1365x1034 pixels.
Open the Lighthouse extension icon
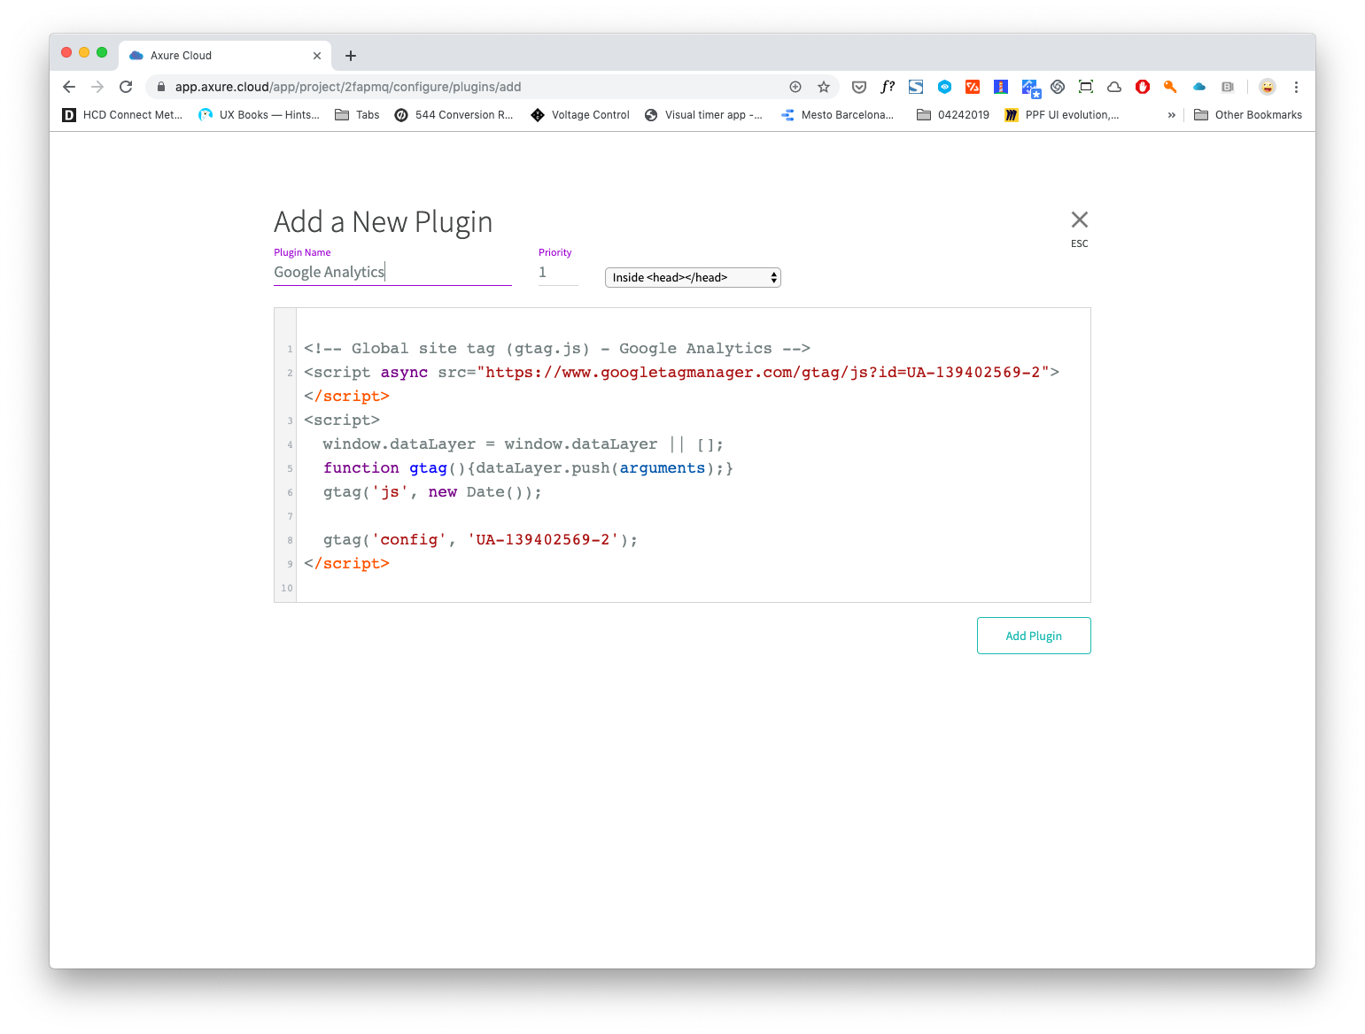1001,87
